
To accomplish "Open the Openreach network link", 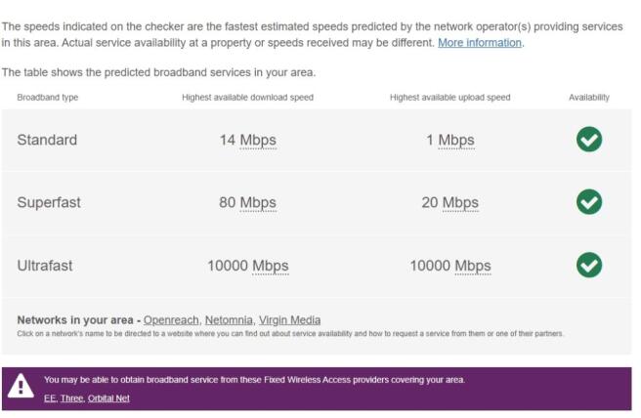I will (x=171, y=320).
